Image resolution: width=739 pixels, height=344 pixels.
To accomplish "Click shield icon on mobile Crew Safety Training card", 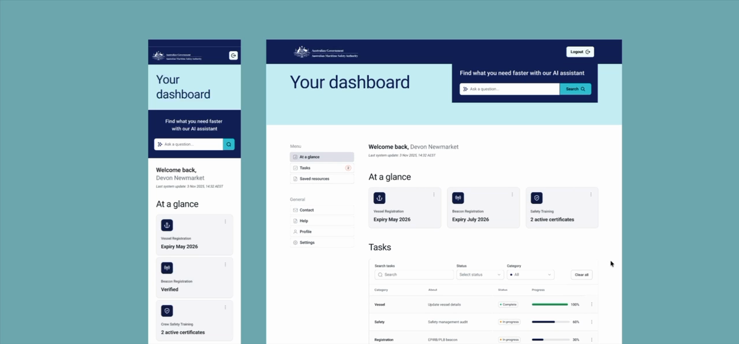I will [167, 311].
